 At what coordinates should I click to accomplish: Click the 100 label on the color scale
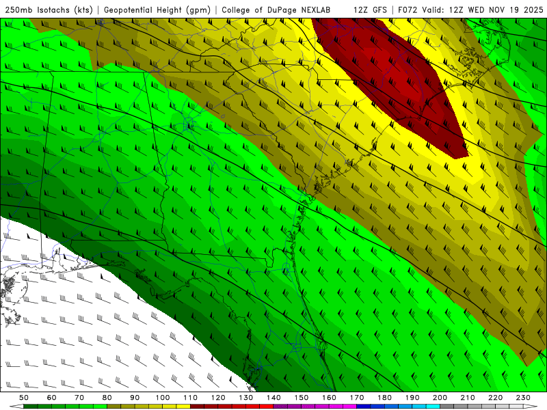tap(163, 398)
